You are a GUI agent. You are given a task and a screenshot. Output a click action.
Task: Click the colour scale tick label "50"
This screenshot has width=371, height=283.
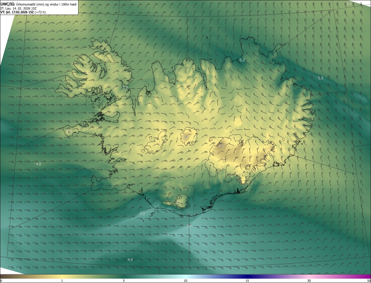click(369, 281)
